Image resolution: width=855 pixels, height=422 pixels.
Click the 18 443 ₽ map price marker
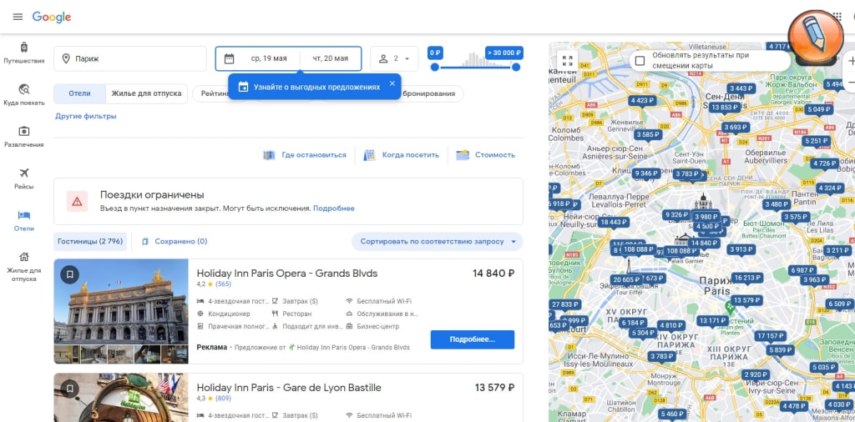pyautogui.click(x=614, y=222)
